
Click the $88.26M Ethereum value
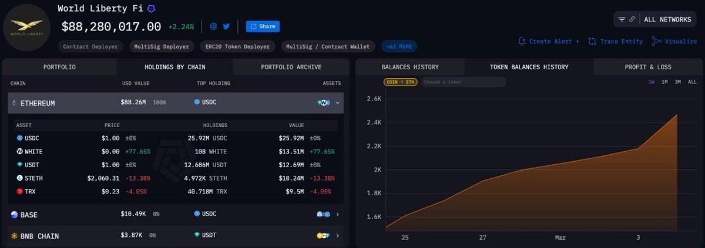133,103
